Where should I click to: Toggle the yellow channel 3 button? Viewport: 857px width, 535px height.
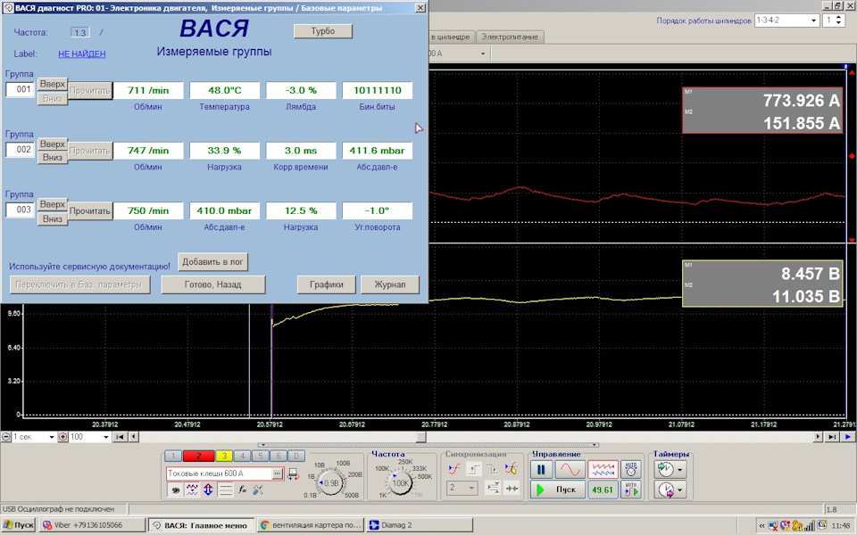tap(224, 456)
